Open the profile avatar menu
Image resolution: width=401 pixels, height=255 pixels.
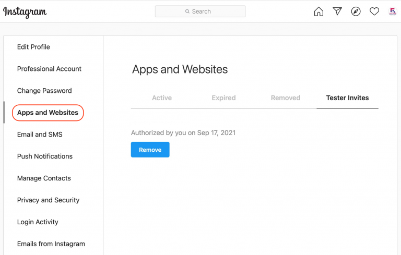click(392, 11)
